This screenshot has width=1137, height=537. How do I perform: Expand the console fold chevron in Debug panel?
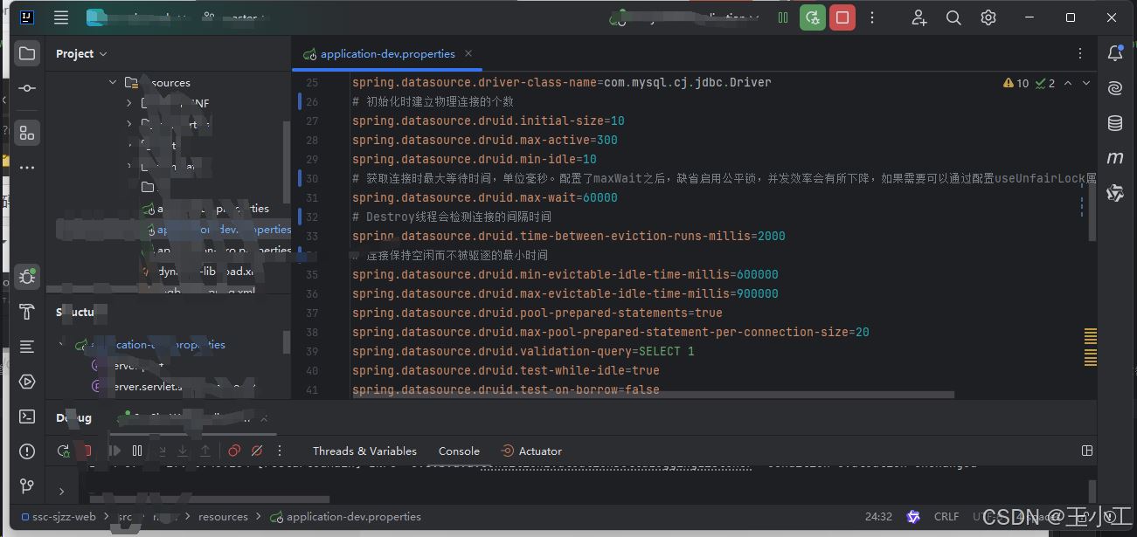pyautogui.click(x=61, y=492)
